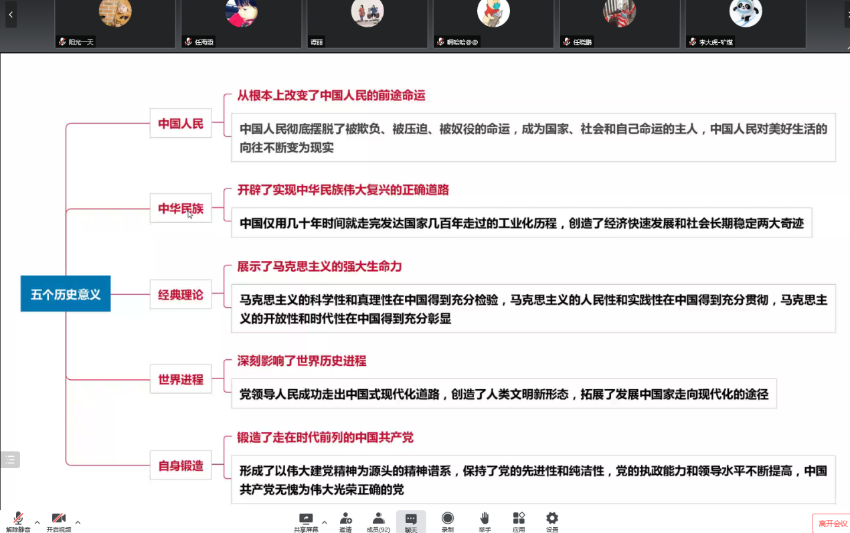Open the 聊天 chat panel
The width and height of the screenshot is (850, 533).
[411, 522]
